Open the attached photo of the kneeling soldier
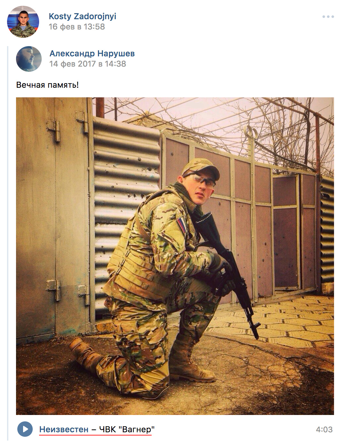Screen dimensions: 343x447 (175, 256)
